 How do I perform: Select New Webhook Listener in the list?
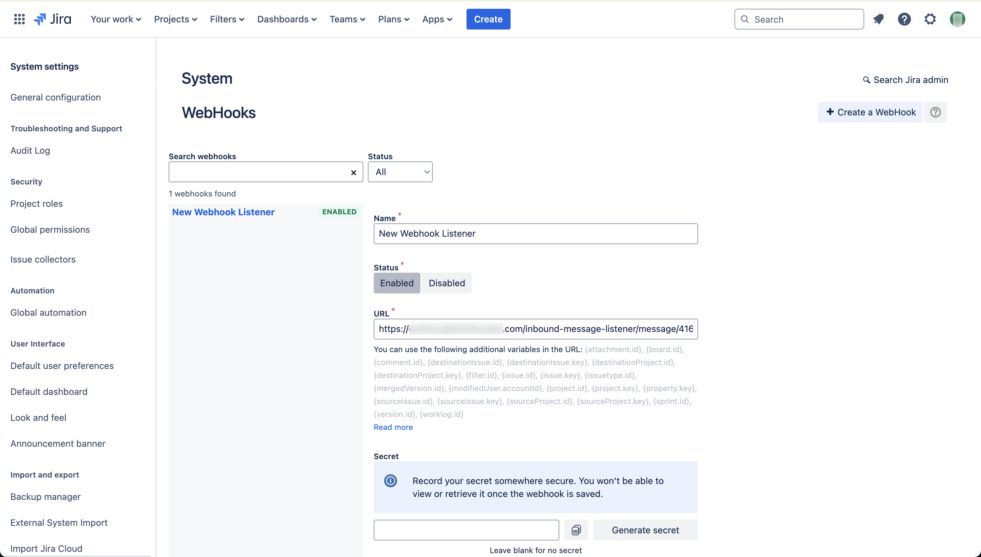[224, 212]
